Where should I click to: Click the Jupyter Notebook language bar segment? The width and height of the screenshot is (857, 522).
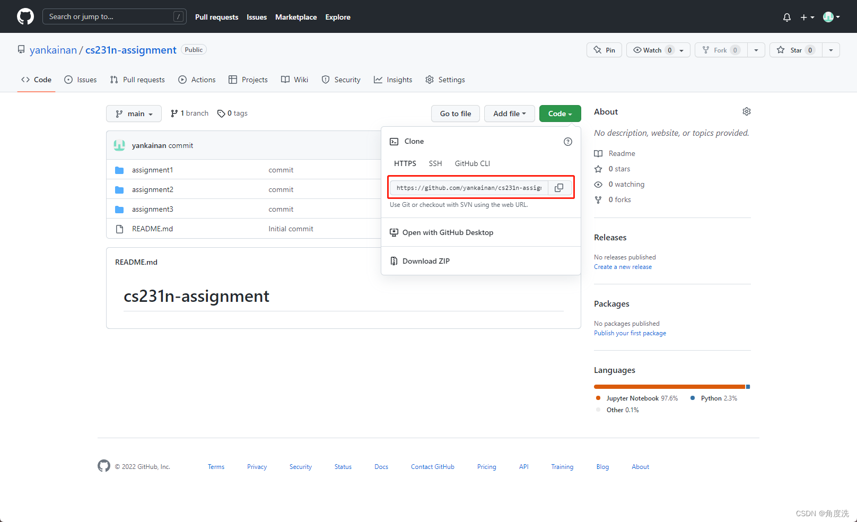tap(669, 387)
